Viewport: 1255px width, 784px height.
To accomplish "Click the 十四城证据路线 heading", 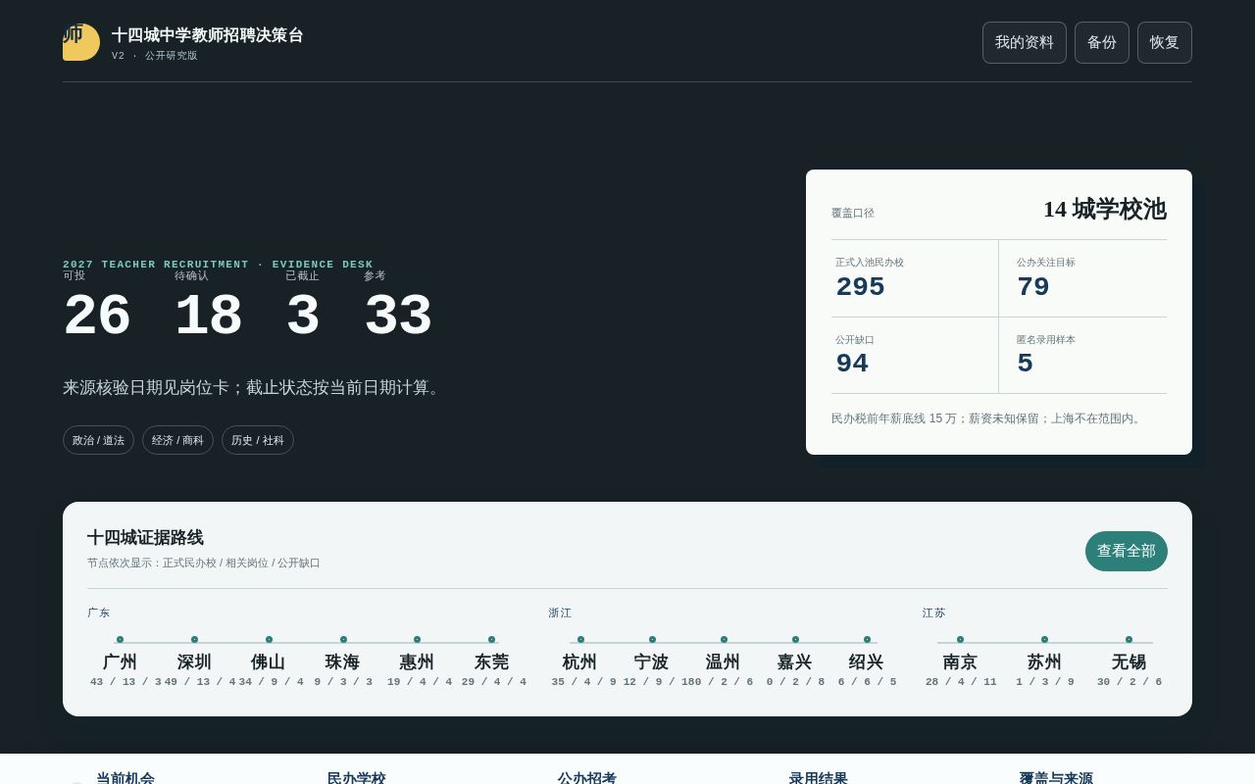I will (145, 537).
